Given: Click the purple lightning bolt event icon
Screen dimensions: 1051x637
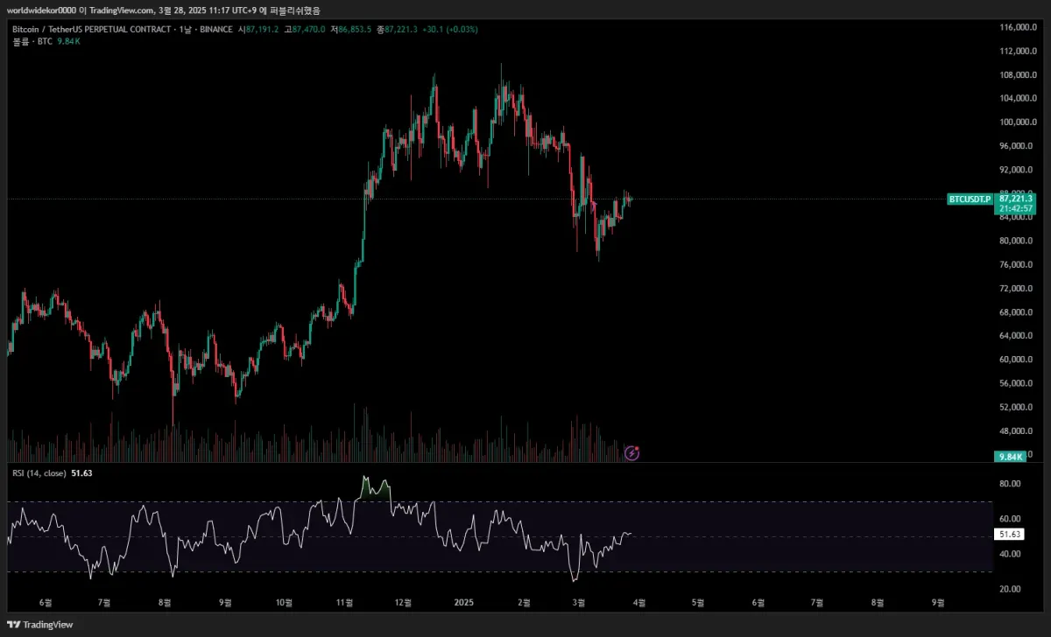Looking at the screenshot, I should 634,452.
